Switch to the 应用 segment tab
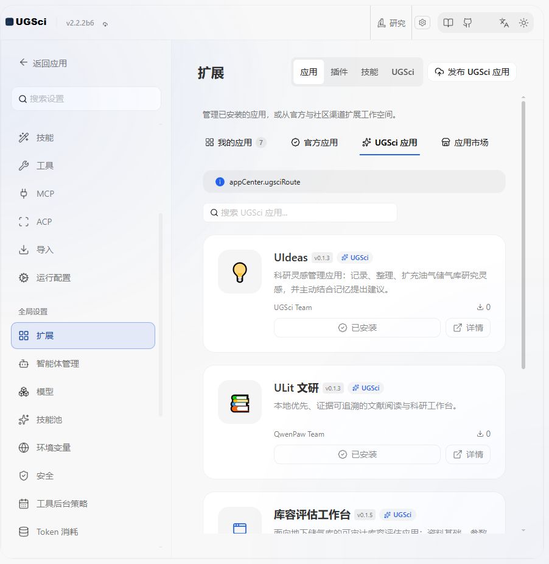 coord(309,72)
